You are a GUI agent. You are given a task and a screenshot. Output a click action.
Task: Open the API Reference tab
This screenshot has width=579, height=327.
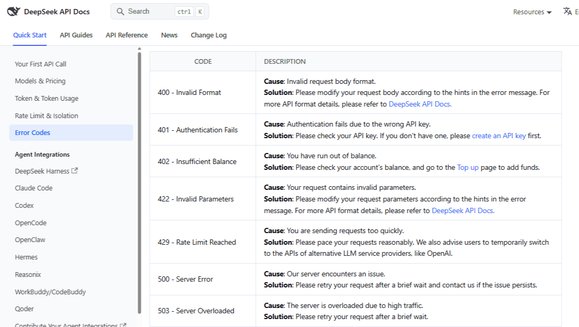click(x=127, y=35)
